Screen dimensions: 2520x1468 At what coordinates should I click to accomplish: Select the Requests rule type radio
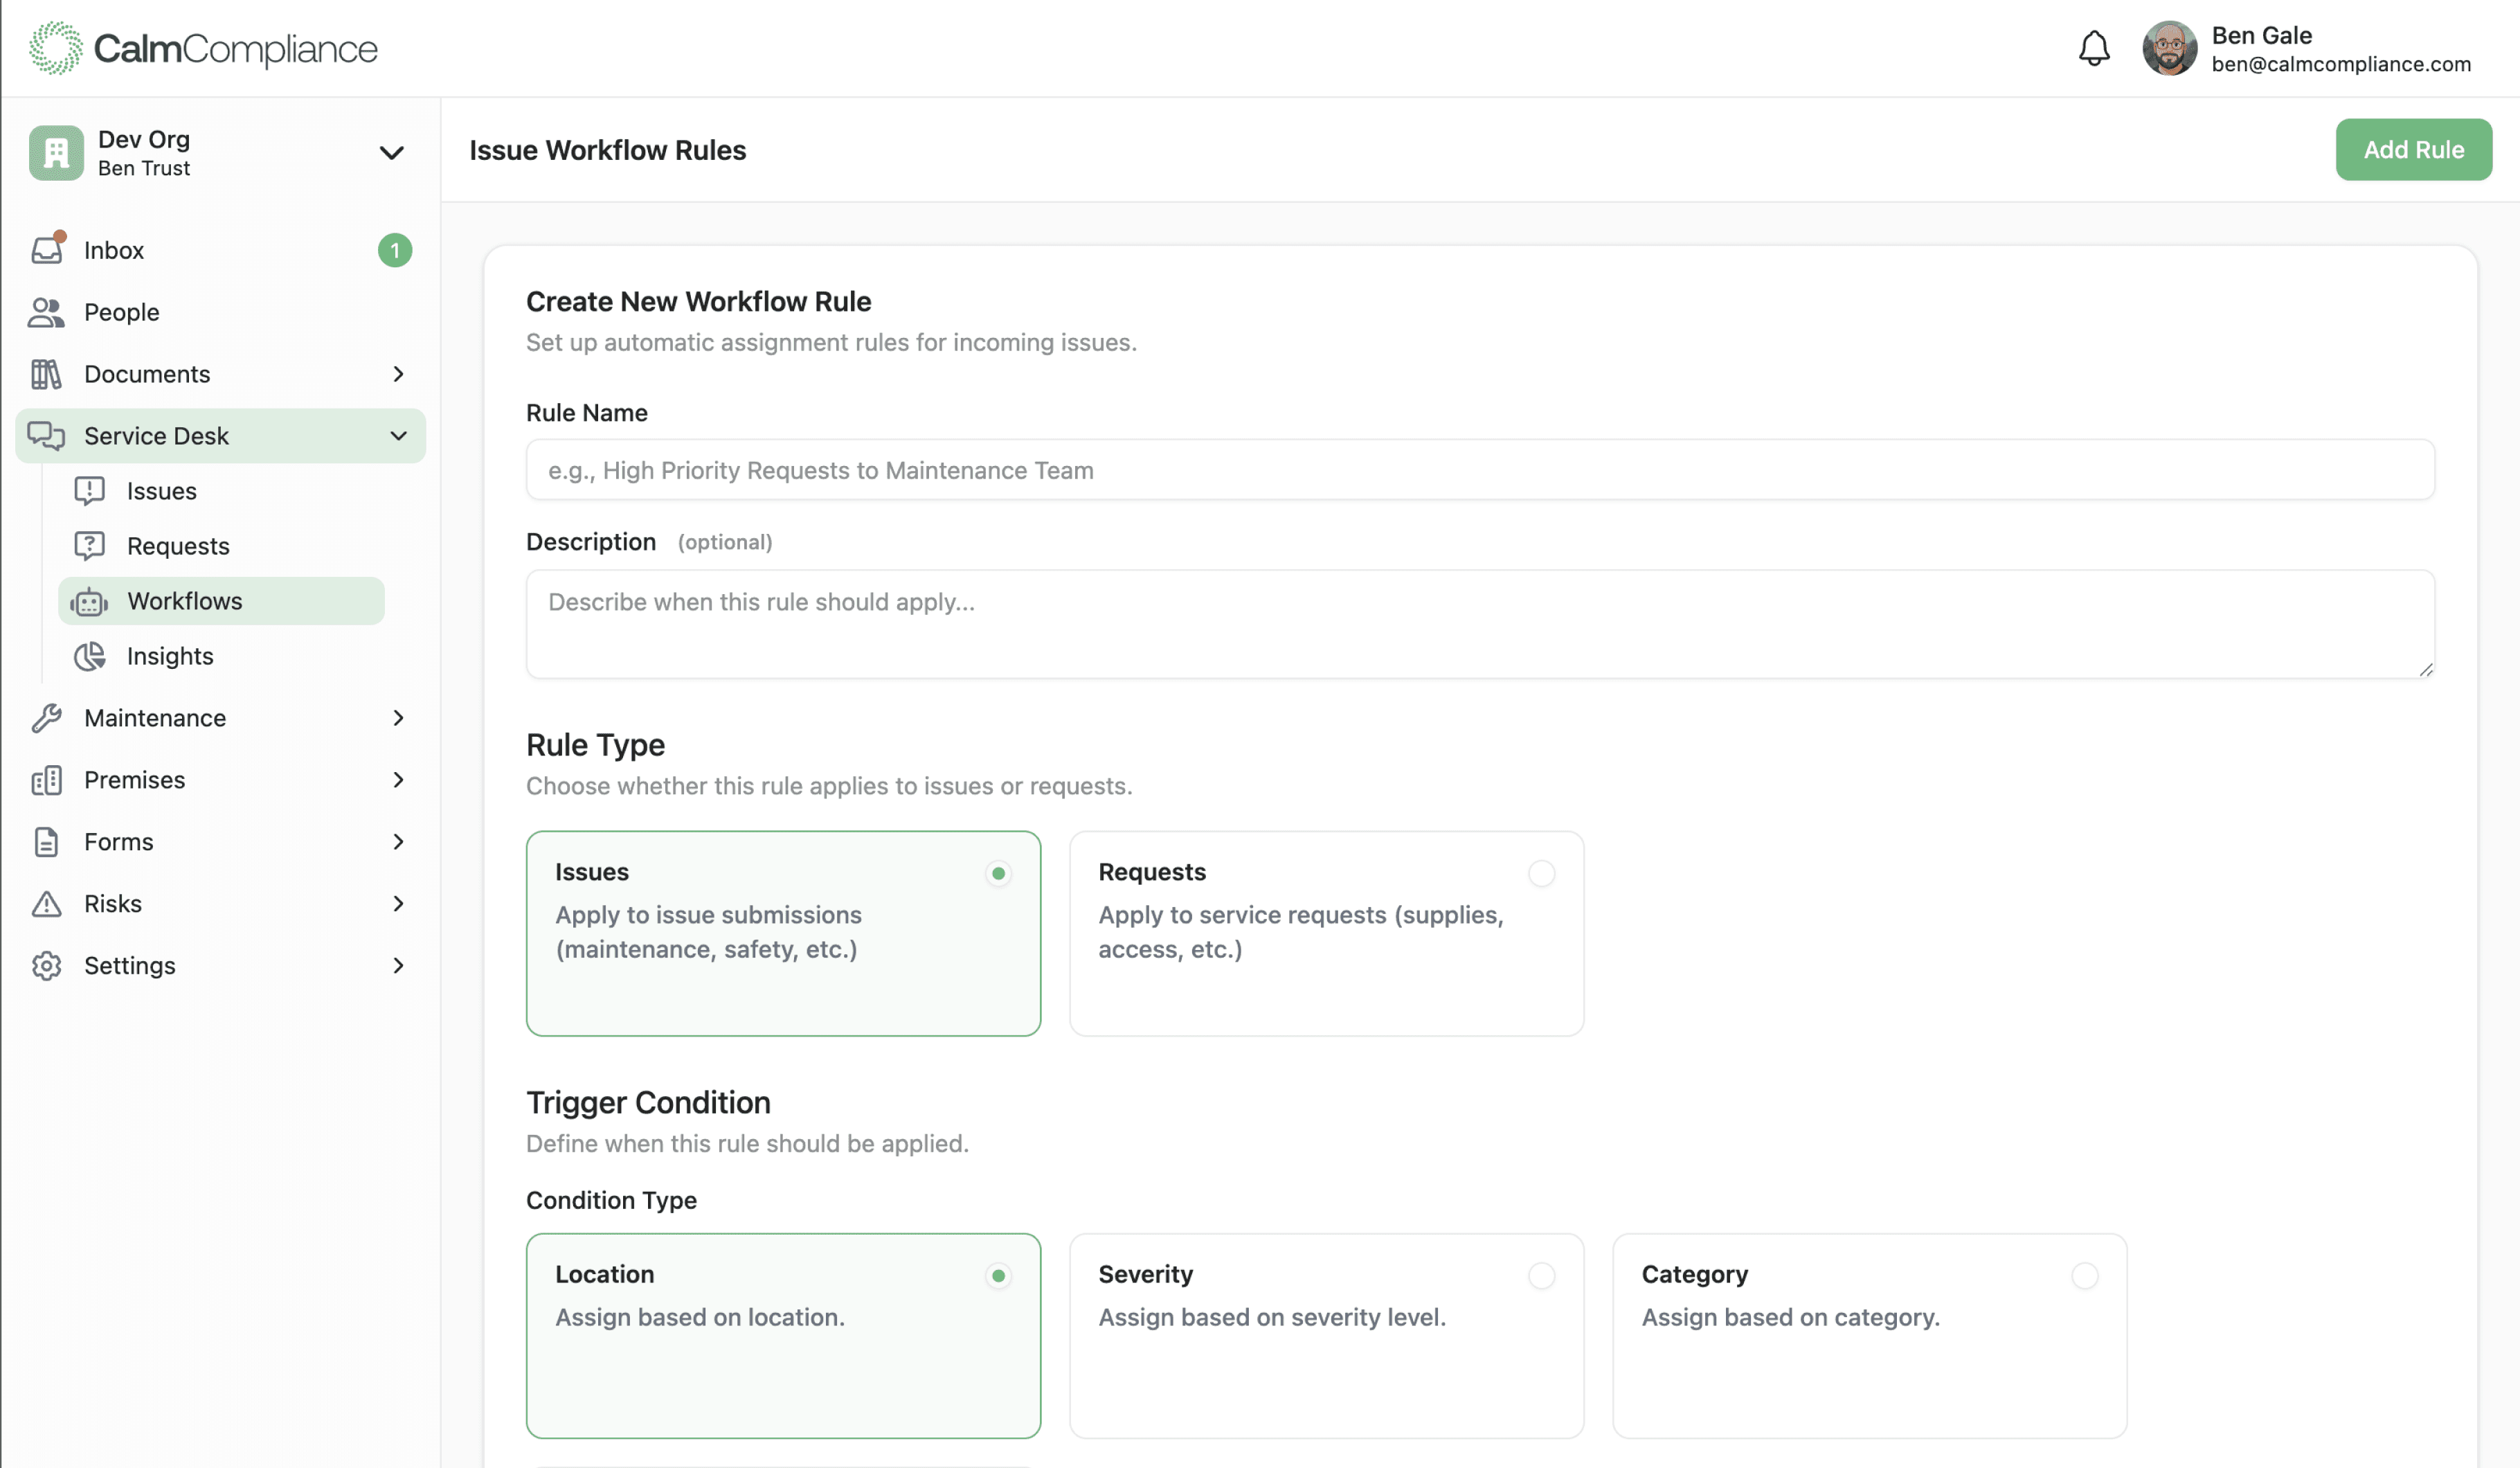pyautogui.click(x=1541, y=873)
